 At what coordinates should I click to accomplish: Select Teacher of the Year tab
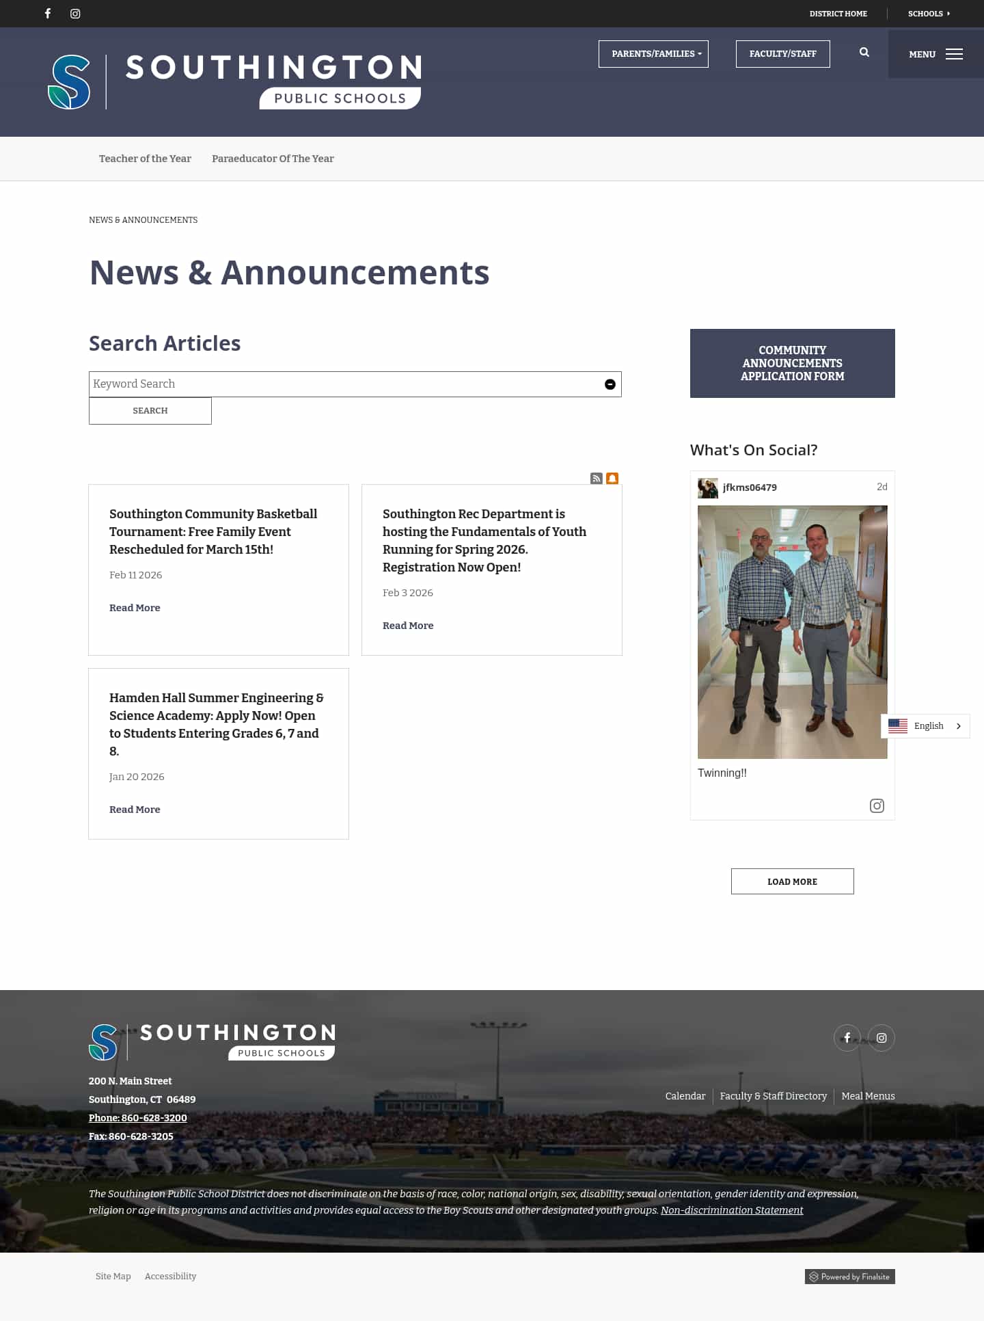tap(145, 159)
